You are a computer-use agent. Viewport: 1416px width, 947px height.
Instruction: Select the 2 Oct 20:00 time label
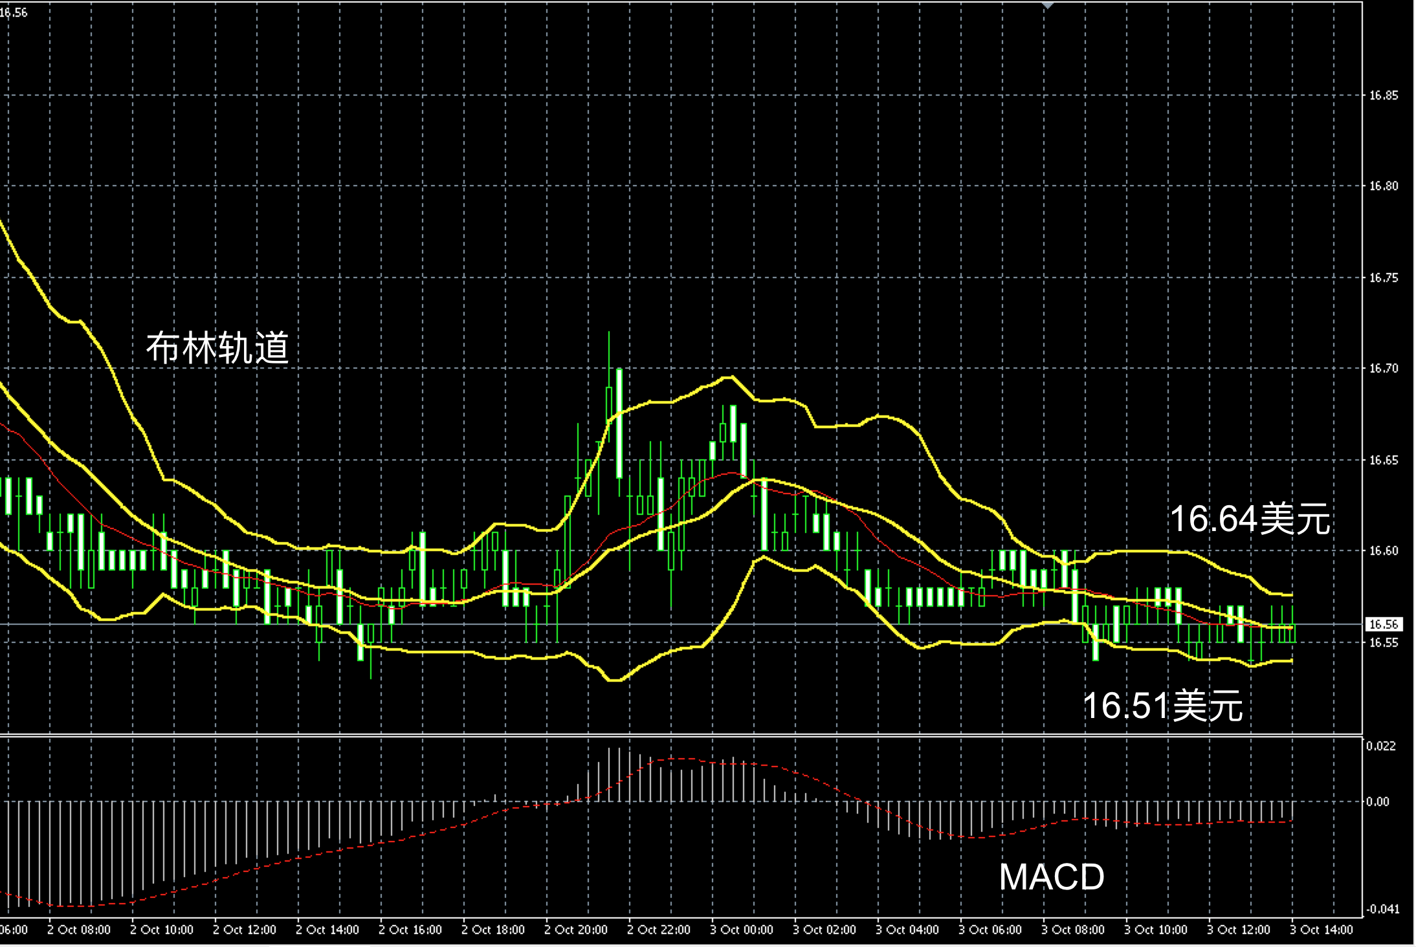click(576, 930)
